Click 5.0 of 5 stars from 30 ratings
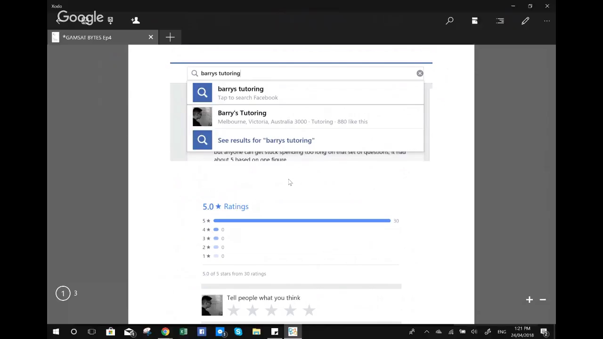This screenshot has width=603, height=339. click(234, 274)
